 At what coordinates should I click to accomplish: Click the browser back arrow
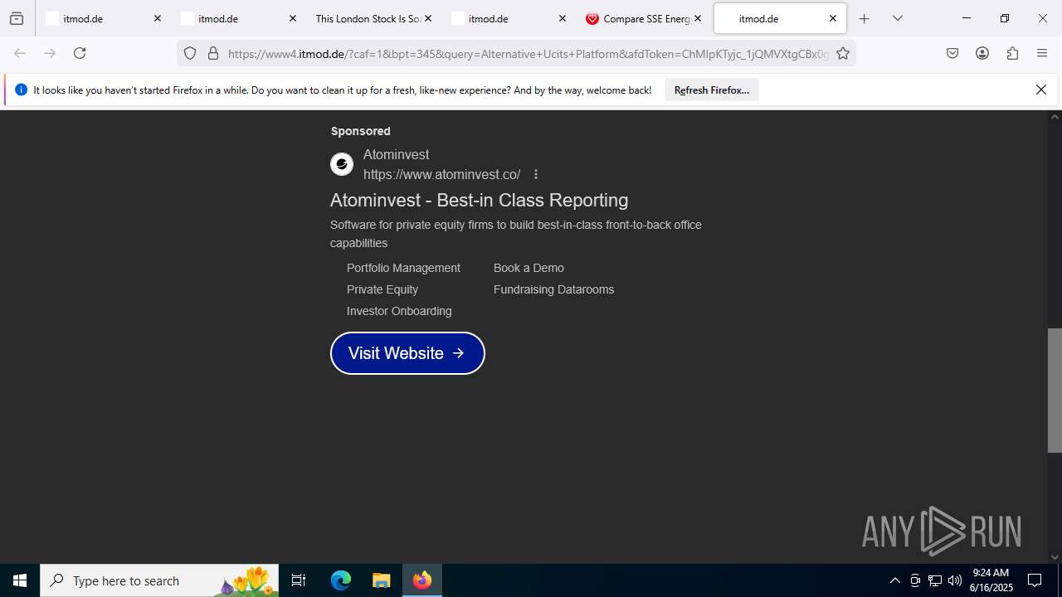click(x=20, y=53)
